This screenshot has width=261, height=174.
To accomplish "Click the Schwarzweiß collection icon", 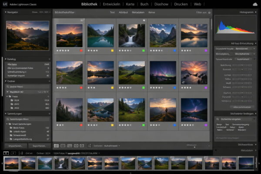I will 11,135.
